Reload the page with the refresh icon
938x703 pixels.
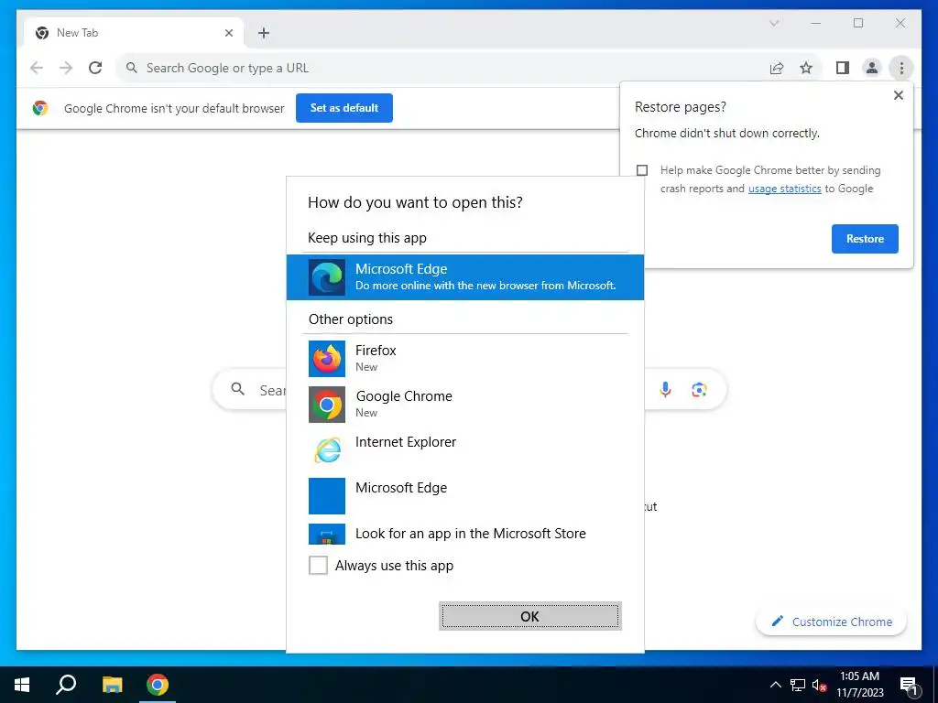(x=95, y=68)
